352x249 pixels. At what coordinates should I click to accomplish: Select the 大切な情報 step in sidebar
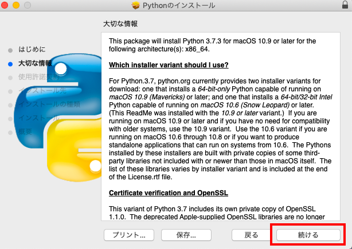(35, 63)
